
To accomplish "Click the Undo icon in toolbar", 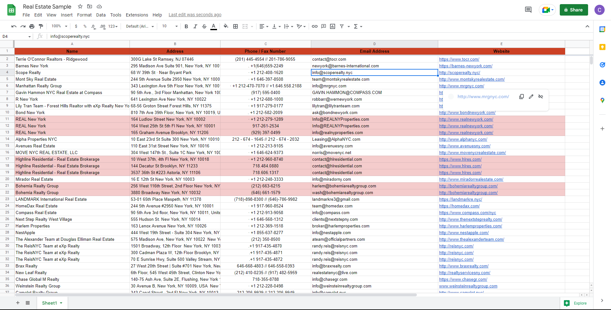I will click(14, 26).
